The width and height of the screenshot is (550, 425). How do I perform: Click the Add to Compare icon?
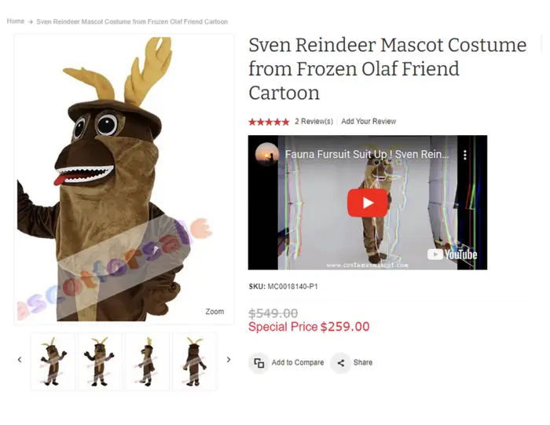[x=258, y=363]
